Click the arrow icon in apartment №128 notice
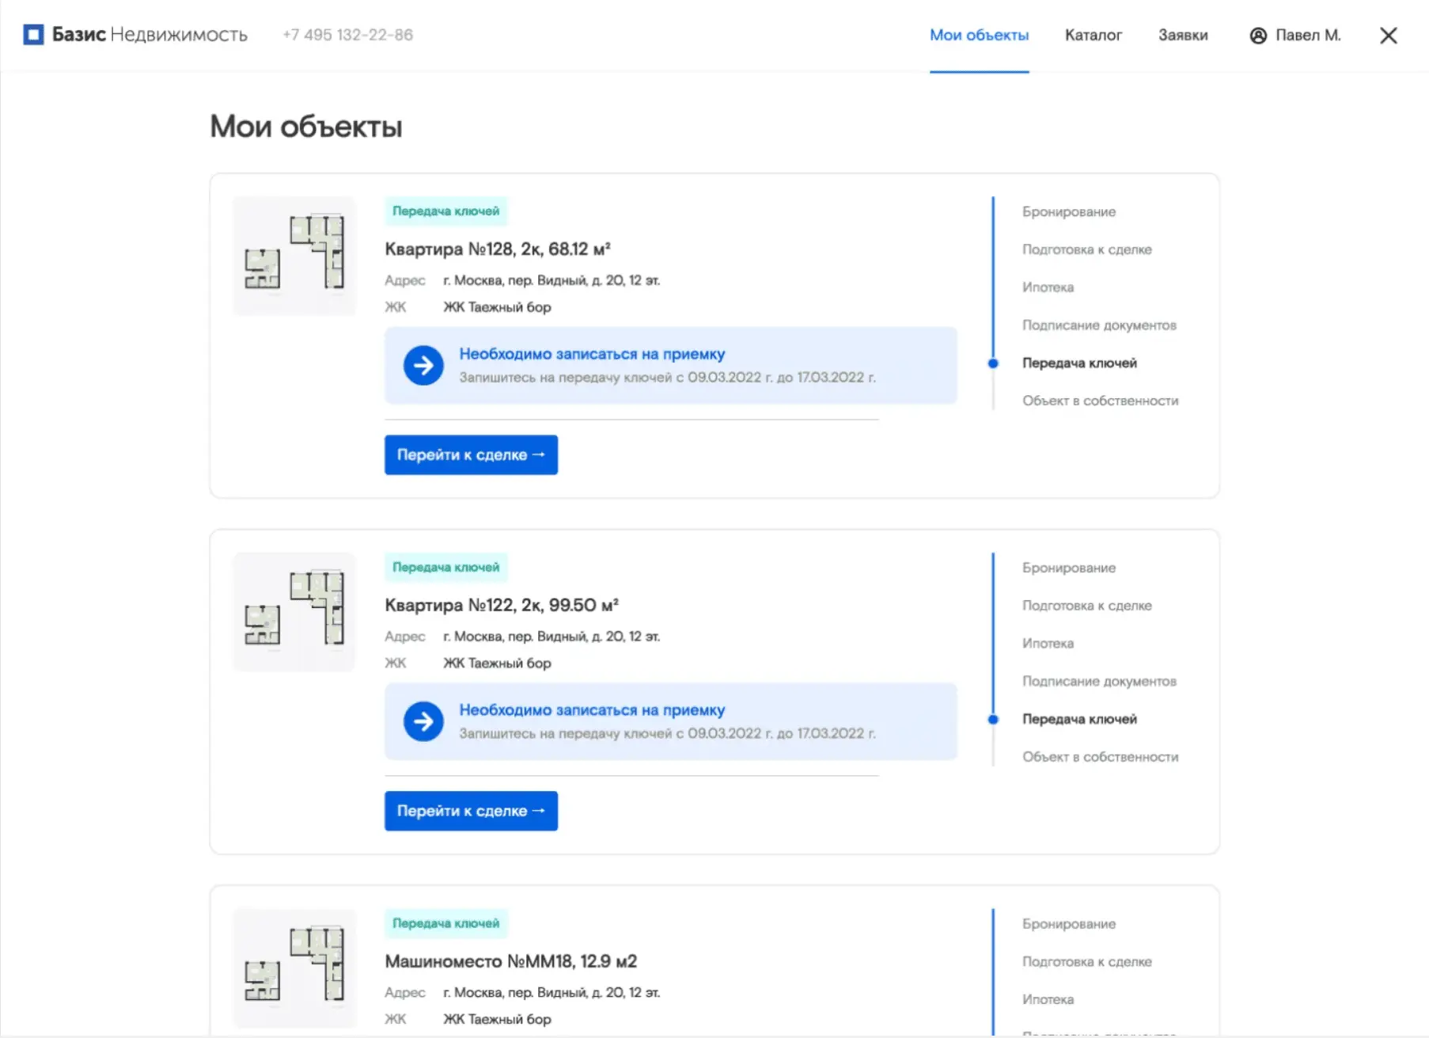Viewport: 1429px width, 1038px height. (x=423, y=366)
